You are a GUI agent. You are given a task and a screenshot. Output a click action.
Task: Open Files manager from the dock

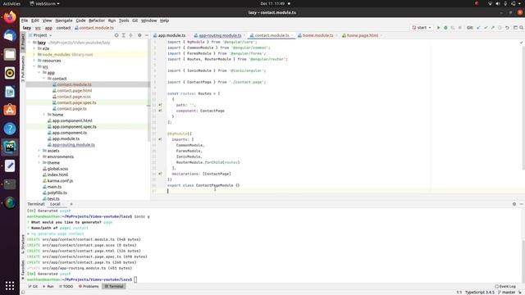[x=10, y=54]
